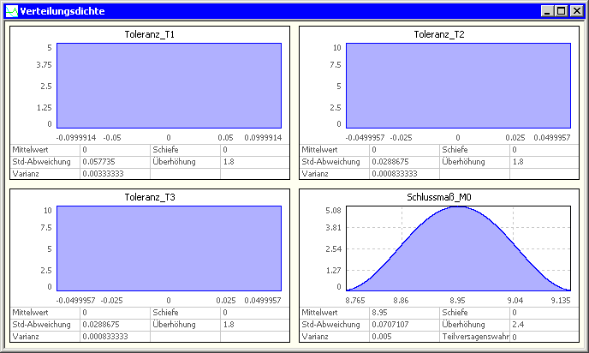589x353 pixels.
Task: Click the Verteilungsdichte window icon in title bar
Action: pos(11,11)
